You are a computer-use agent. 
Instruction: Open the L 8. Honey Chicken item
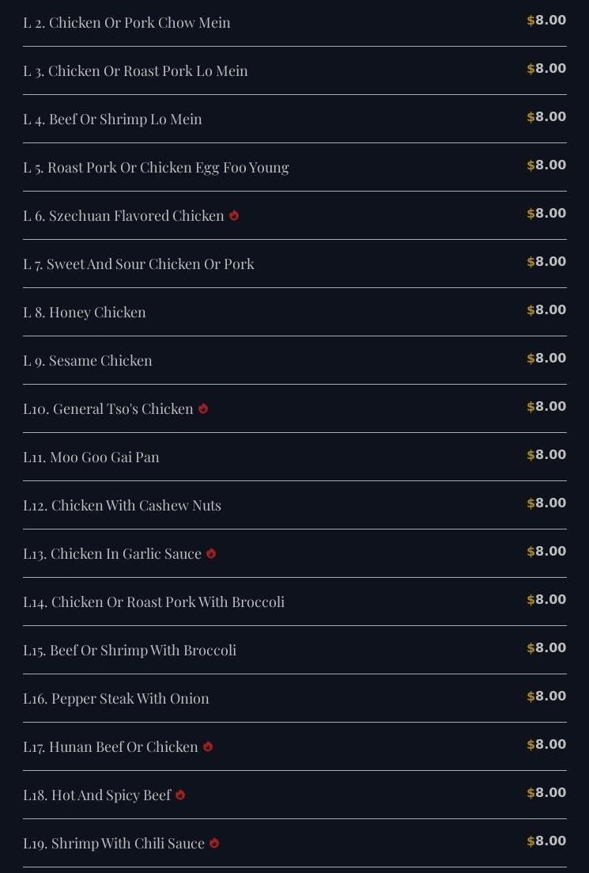(85, 313)
